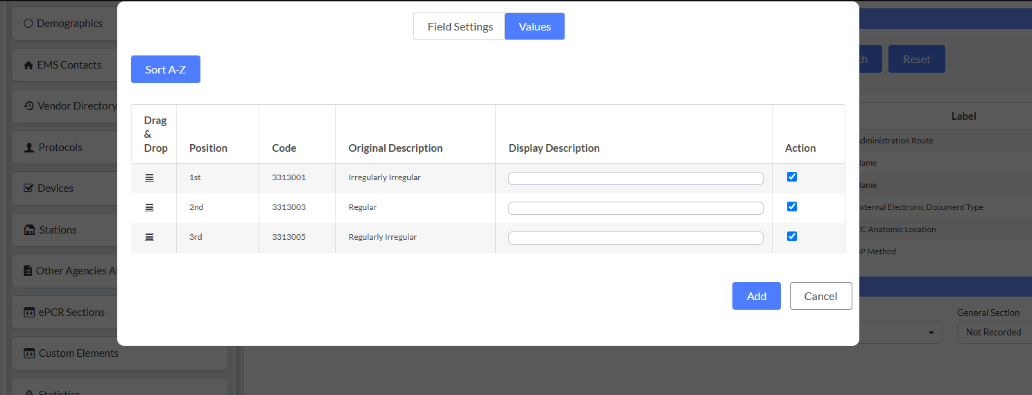The width and height of the screenshot is (1032, 395).
Task: Click the Protocols person icon
Action: point(28,148)
